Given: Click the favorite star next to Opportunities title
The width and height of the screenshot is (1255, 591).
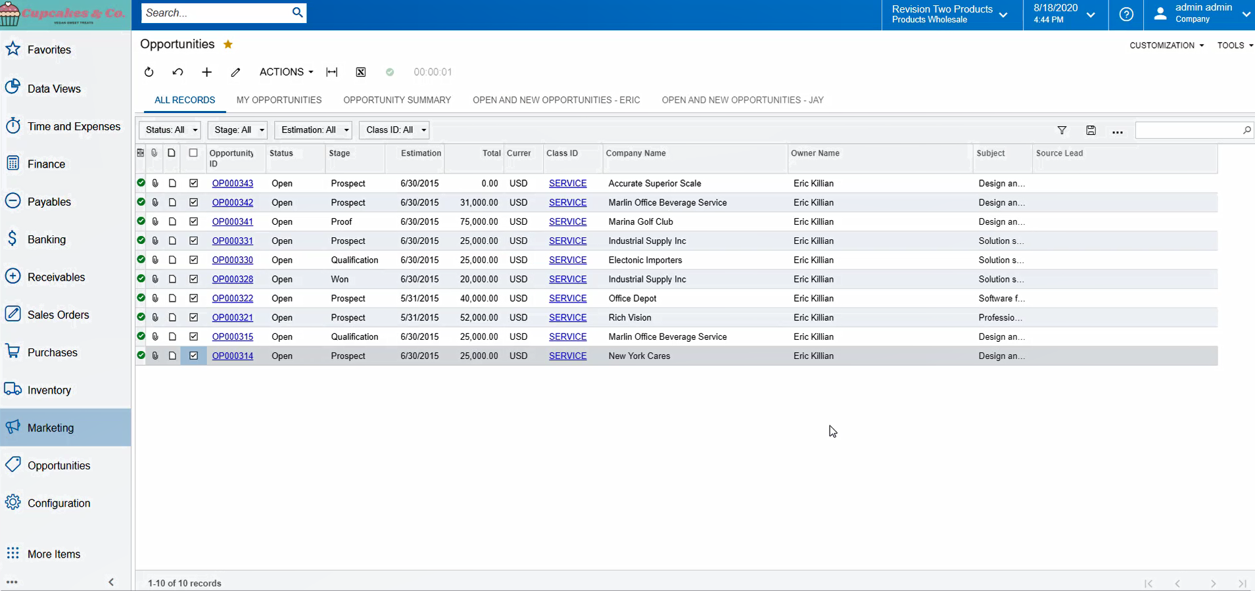Looking at the screenshot, I should coord(228,44).
